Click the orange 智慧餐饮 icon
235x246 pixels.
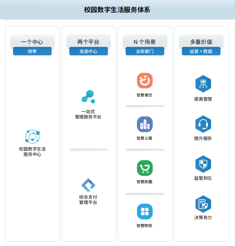click(145, 81)
